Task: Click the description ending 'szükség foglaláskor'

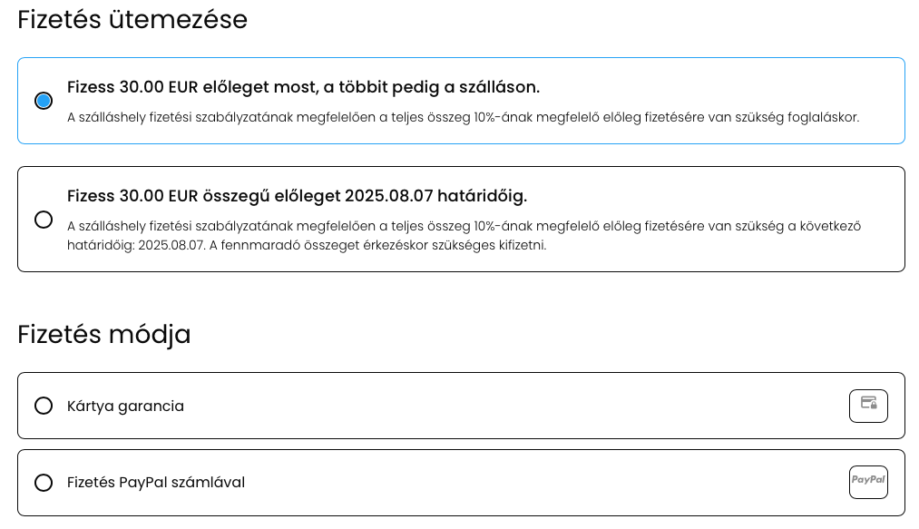Action: point(463,117)
